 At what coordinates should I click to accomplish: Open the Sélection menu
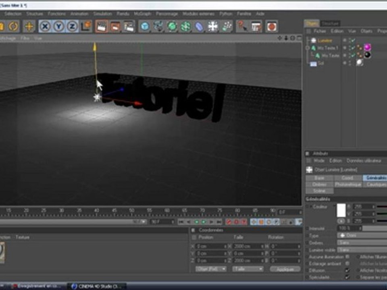tap(13, 14)
